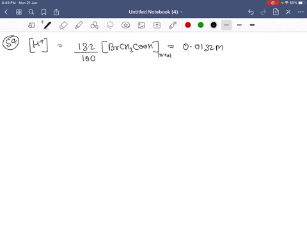Image resolution: width=307 pixels, height=230 pixels.
Task: Select the Text box tool
Action: click(157, 26)
